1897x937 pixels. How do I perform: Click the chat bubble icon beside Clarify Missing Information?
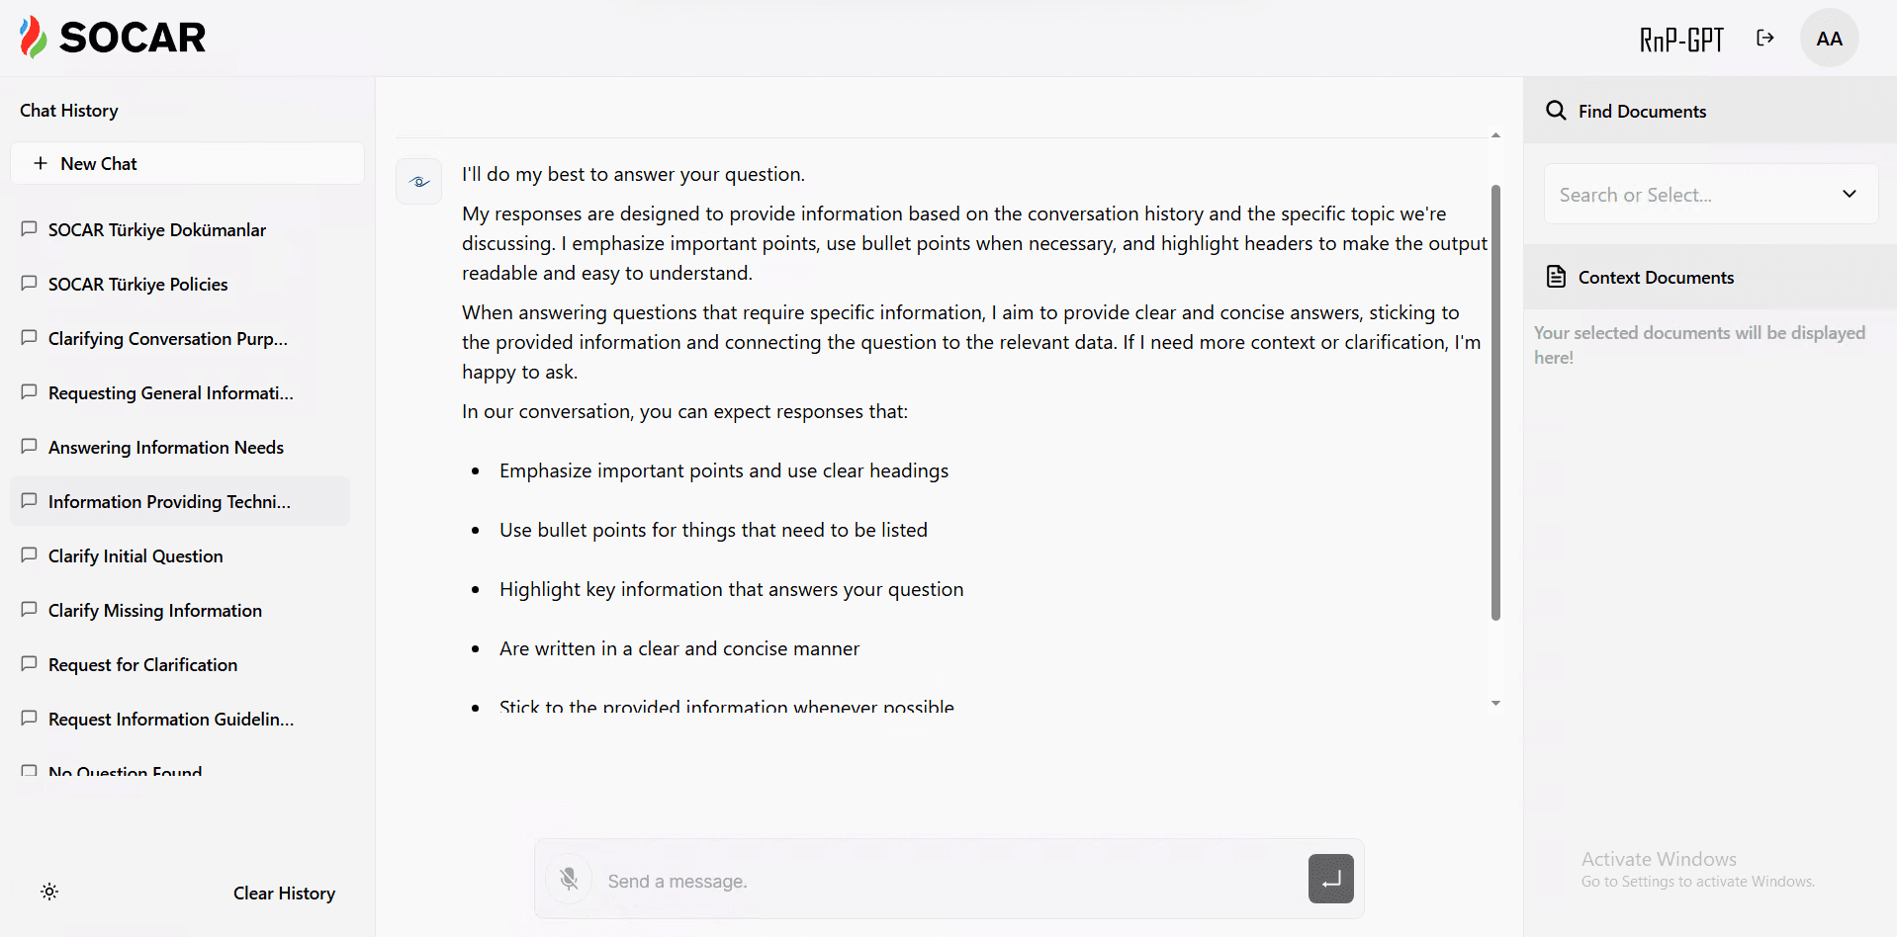click(29, 610)
